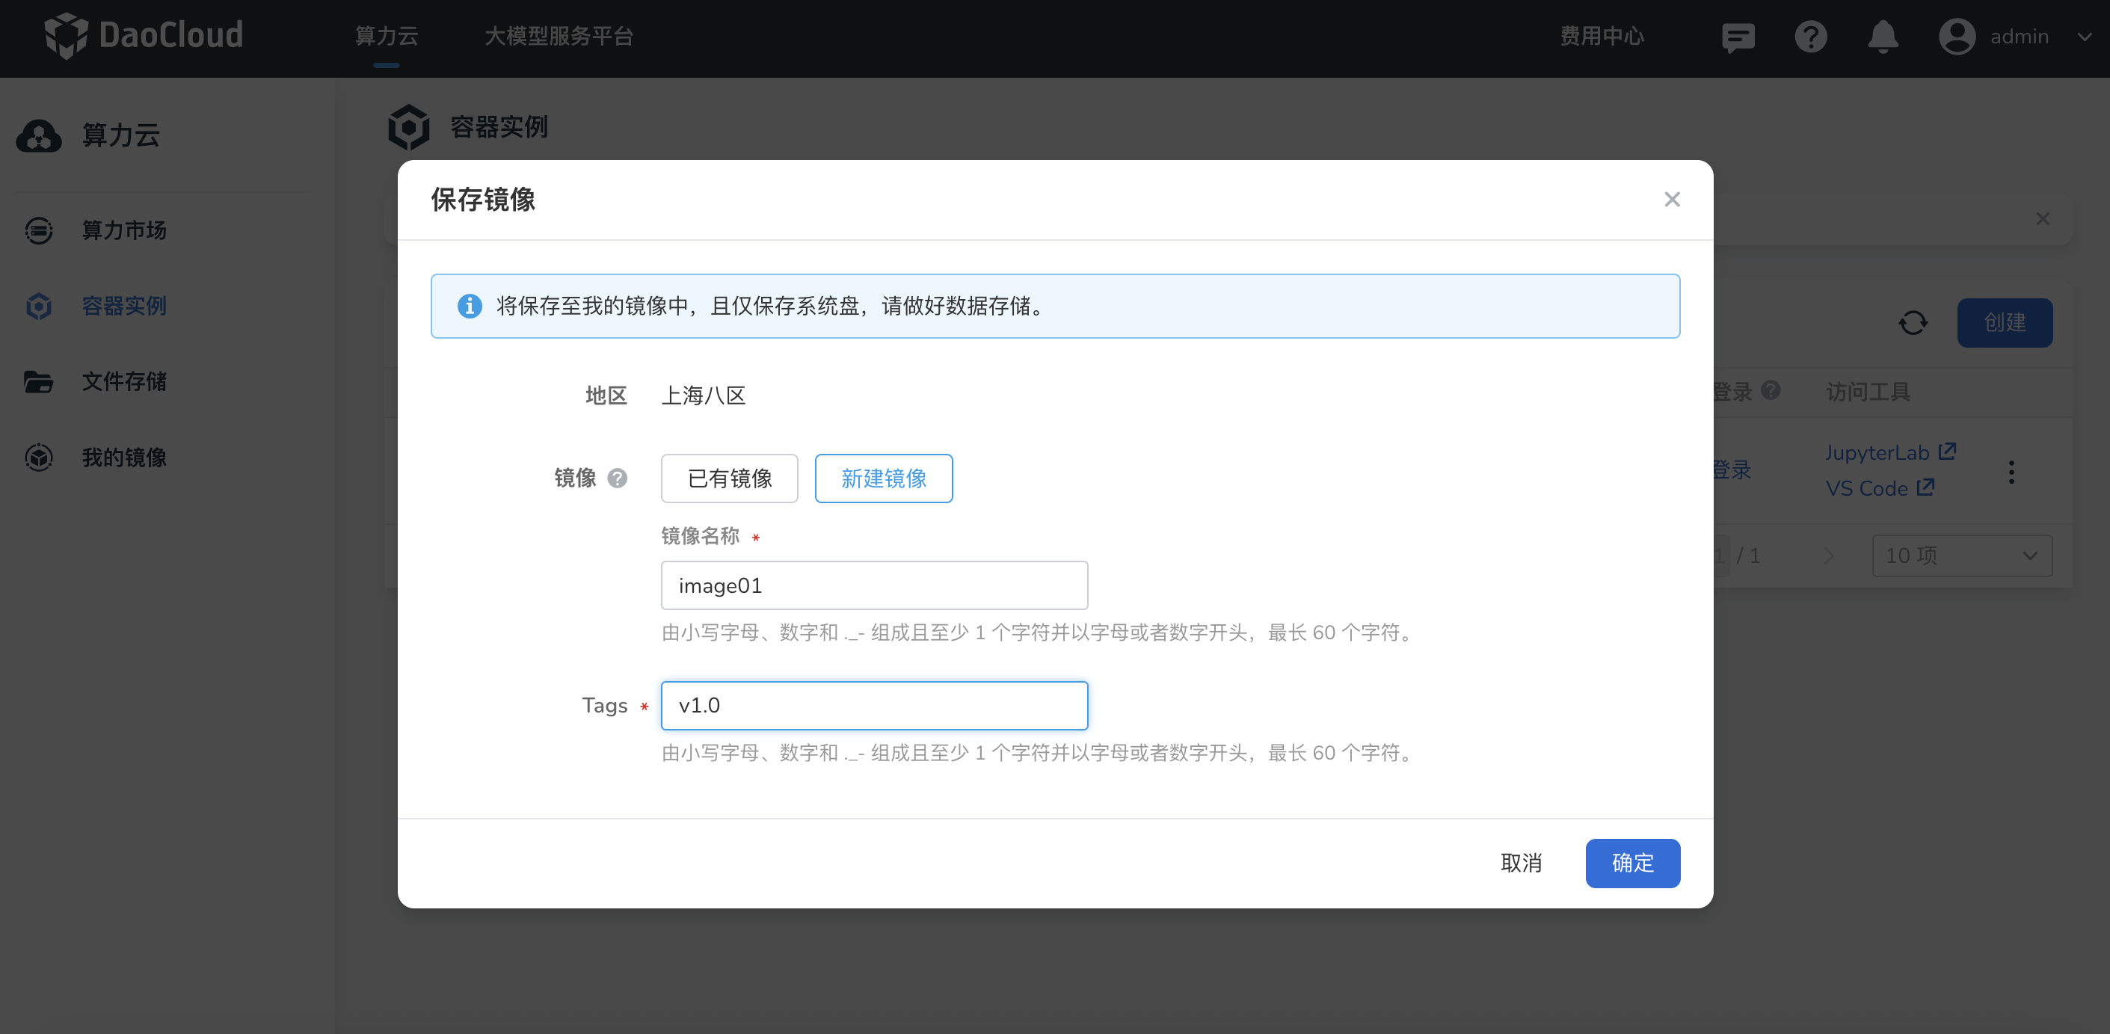Open the message/chat icon in top bar

coord(1738,36)
